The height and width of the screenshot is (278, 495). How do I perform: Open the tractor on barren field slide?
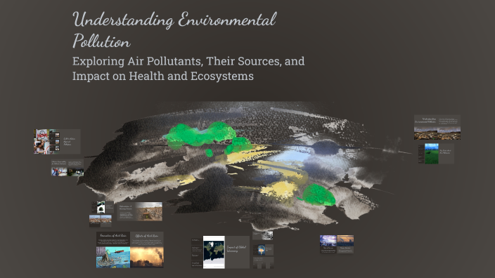click(x=139, y=211)
